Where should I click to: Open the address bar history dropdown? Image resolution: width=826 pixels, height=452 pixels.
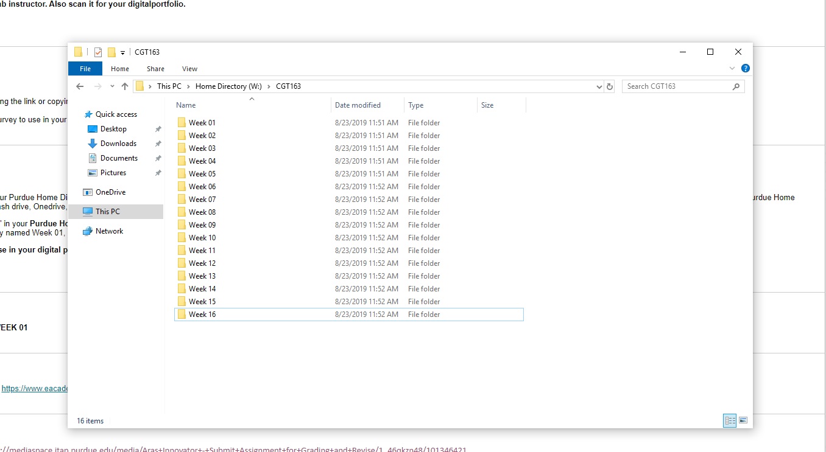coord(599,86)
